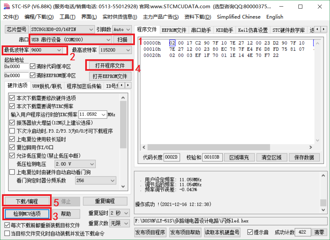This screenshot has width=330, height=240.
Task: Switch language to English
Action: coord(275,17)
